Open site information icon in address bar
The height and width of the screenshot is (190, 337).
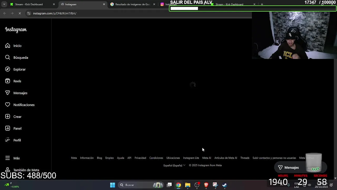click(29, 13)
